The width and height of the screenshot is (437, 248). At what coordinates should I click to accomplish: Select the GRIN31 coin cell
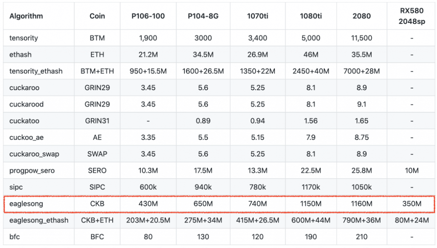(97, 121)
